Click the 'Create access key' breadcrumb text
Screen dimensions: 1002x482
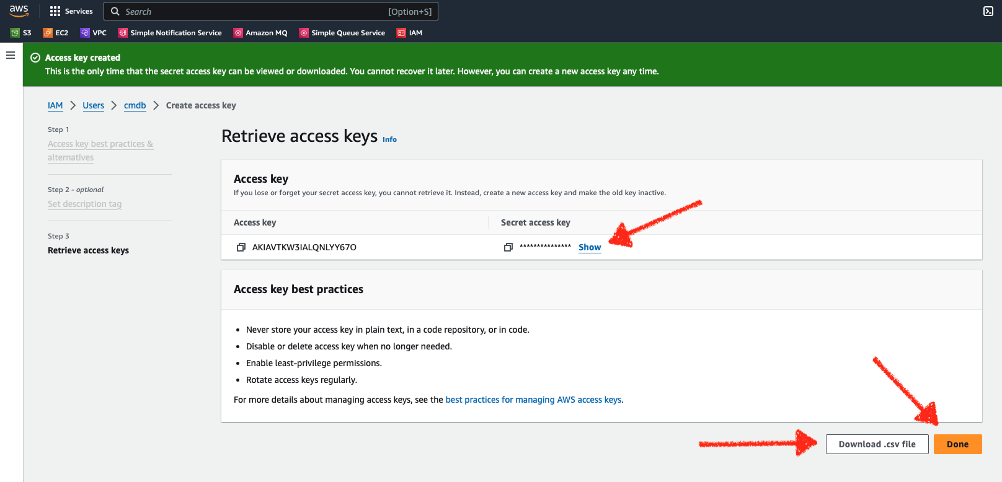(201, 105)
